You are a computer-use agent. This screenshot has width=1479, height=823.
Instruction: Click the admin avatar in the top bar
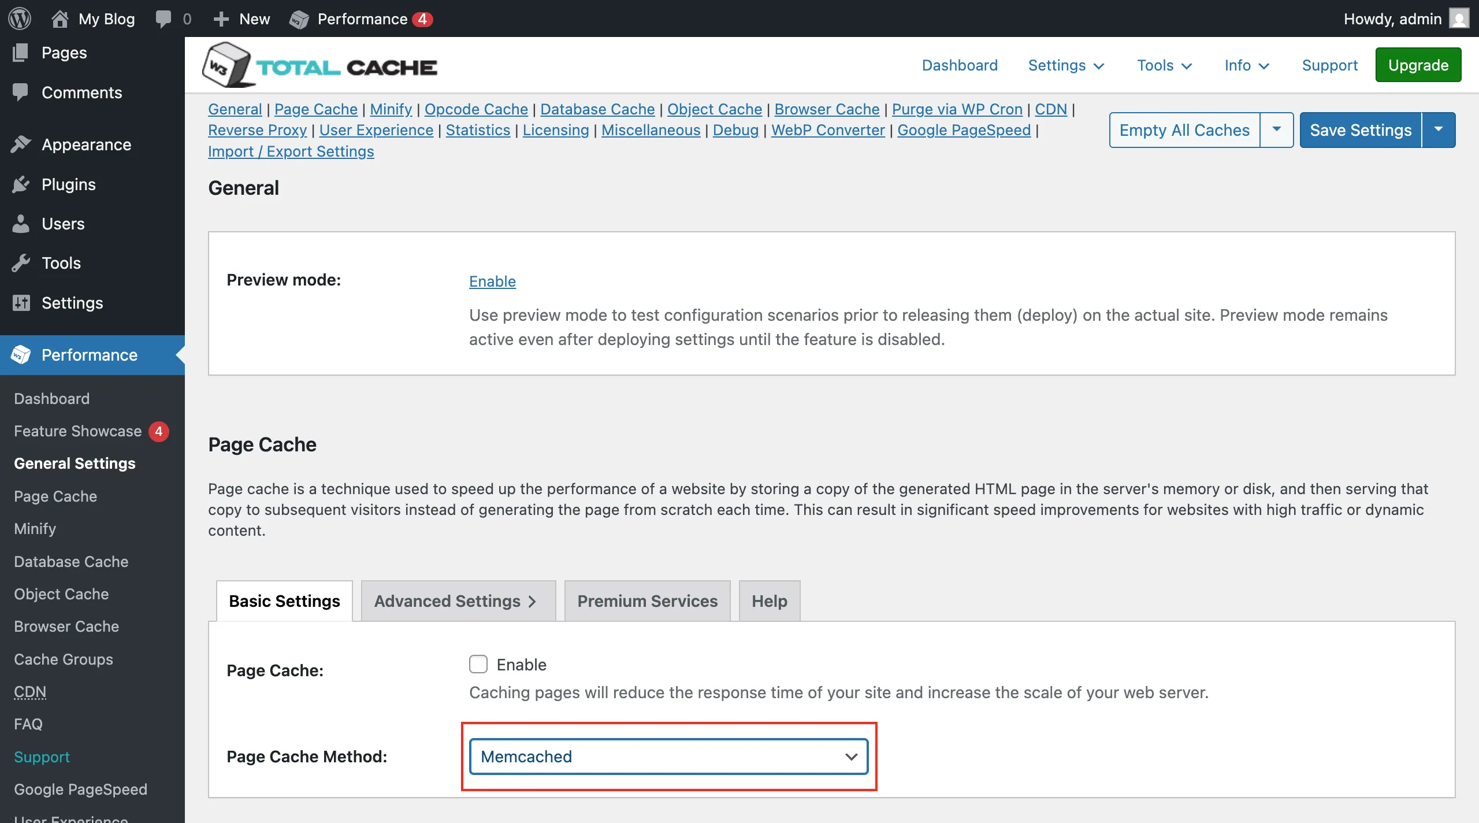click(x=1459, y=18)
